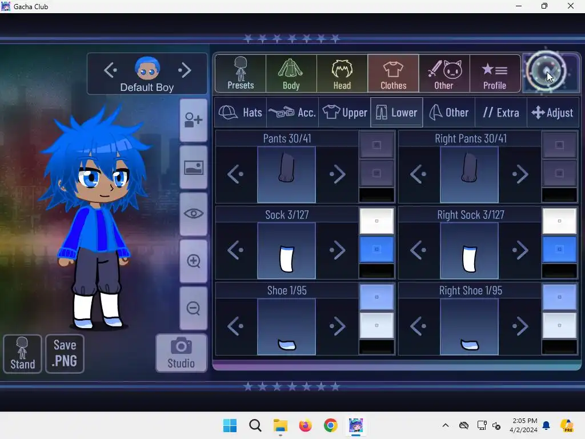Pick the white Sock color swatch
Image resolution: width=585 pixels, height=439 pixels.
click(x=376, y=221)
